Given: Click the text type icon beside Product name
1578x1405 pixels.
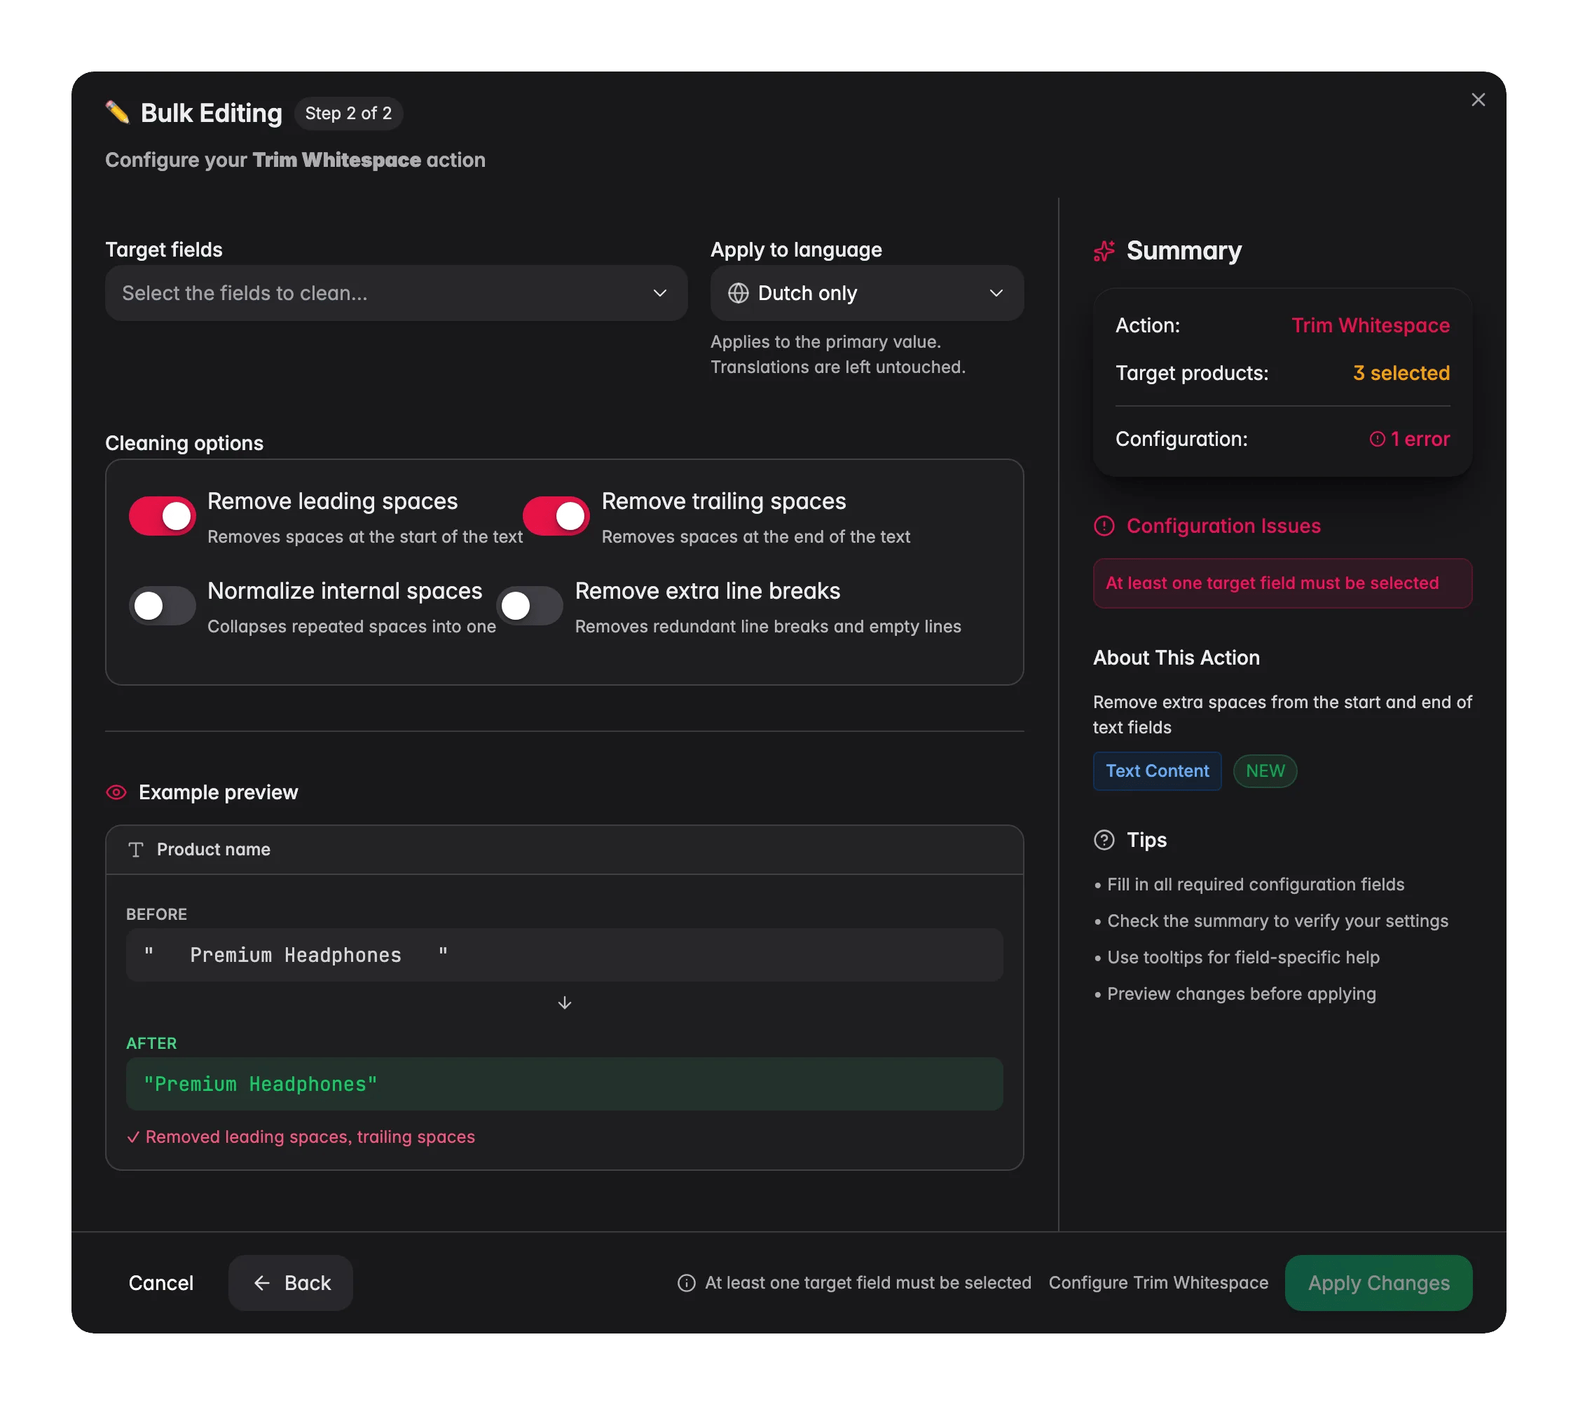Looking at the screenshot, I should [136, 850].
